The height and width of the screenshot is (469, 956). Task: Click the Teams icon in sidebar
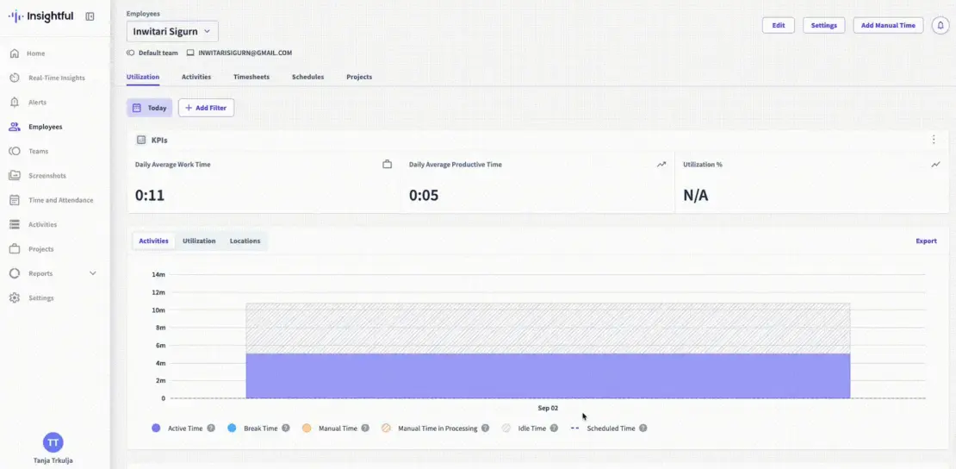tap(15, 152)
